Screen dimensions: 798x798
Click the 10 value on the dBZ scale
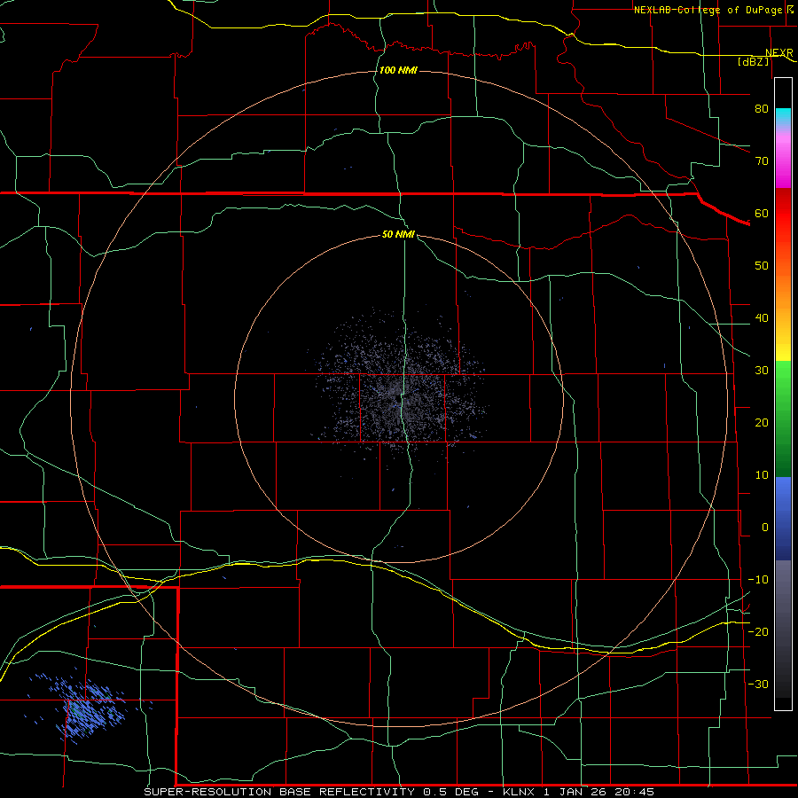762,475
